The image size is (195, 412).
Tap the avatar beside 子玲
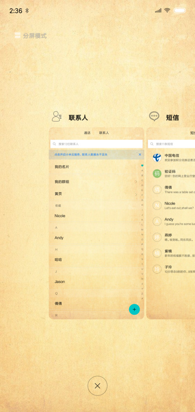click(157, 269)
